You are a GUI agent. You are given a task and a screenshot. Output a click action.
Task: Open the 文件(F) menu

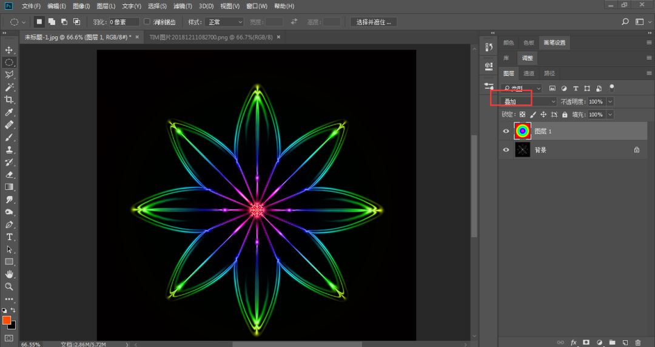[32, 6]
